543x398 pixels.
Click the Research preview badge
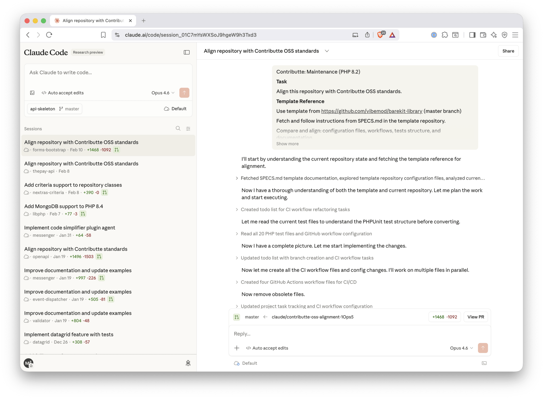tap(88, 52)
